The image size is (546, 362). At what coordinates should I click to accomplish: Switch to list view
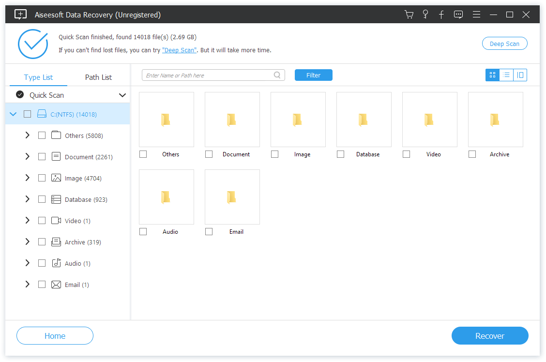[x=506, y=75]
